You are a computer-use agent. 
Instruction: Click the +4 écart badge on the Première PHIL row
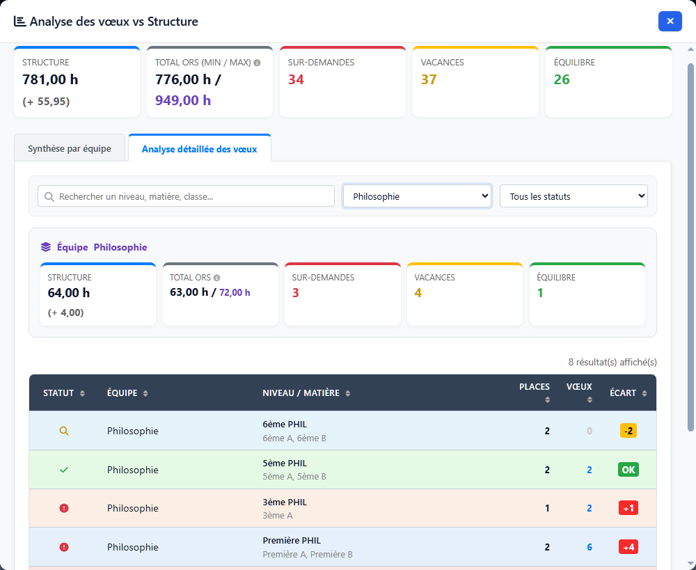pos(628,547)
